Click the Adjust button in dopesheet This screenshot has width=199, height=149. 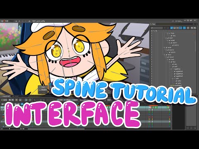point(75,100)
